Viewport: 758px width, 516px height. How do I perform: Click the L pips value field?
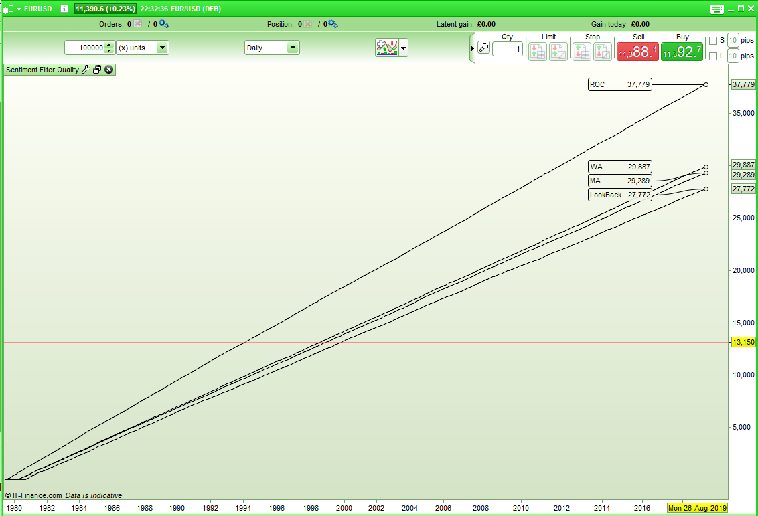(x=733, y=56)
